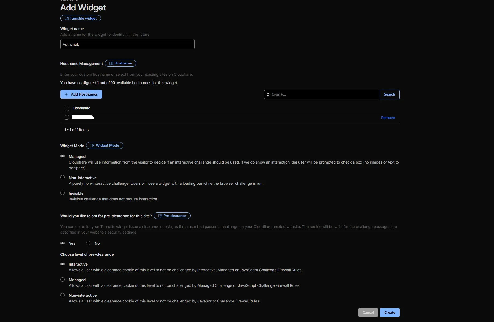Screen dimensions: 494x322
Task: Select Managed pre-clearance level
Action: click(63, 280)
